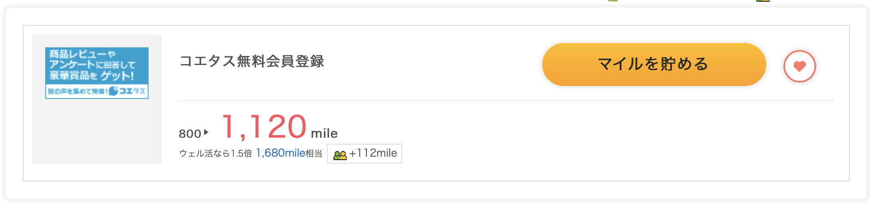870x204 pixels.
Task: Click the アンケートに回答して line in the banner
Action: [92, 65]
